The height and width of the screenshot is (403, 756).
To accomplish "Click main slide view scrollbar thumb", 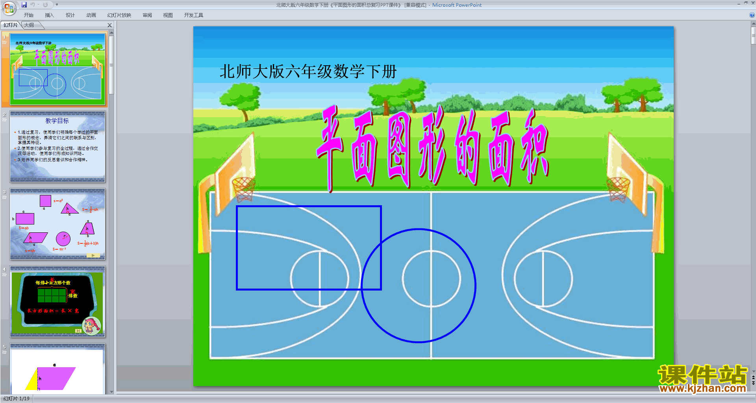I will (754, 36).
